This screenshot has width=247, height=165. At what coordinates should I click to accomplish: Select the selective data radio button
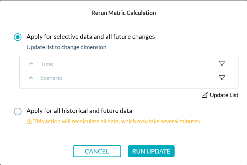coord(18,37)
